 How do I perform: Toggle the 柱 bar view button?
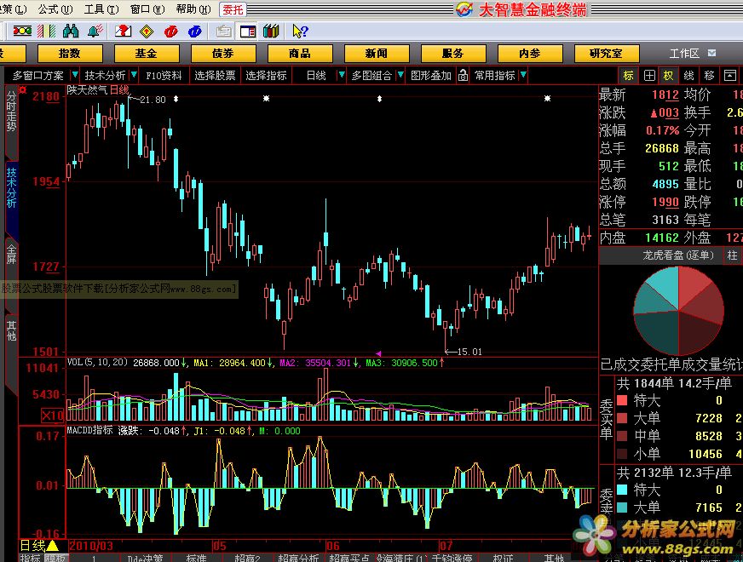732,255
